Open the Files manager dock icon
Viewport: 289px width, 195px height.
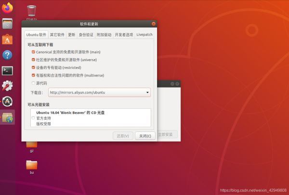pyautogui.click(x=7, y=24)
